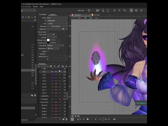Screen dimensions: 168x126
Task: Open the texture atlas editor icon
Action: 98,10
